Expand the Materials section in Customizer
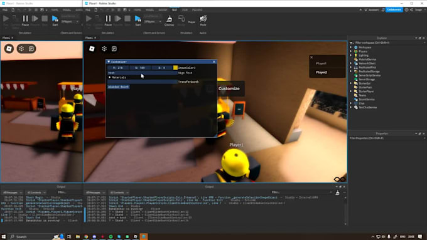The height and width of the screenshot is (240, 427). [x=110, y=78]
